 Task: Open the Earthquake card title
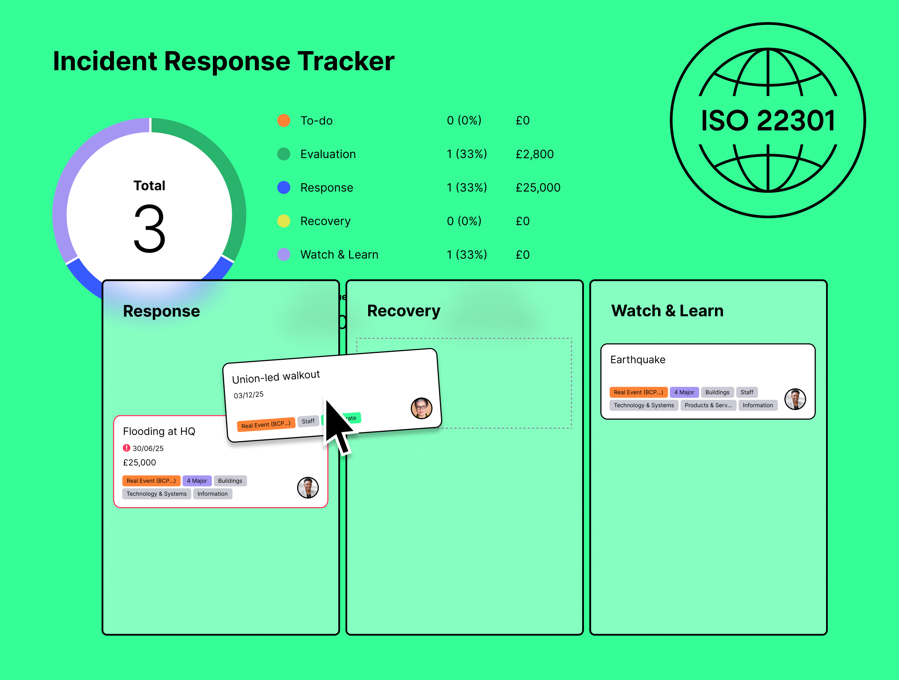tap(638, 360)
